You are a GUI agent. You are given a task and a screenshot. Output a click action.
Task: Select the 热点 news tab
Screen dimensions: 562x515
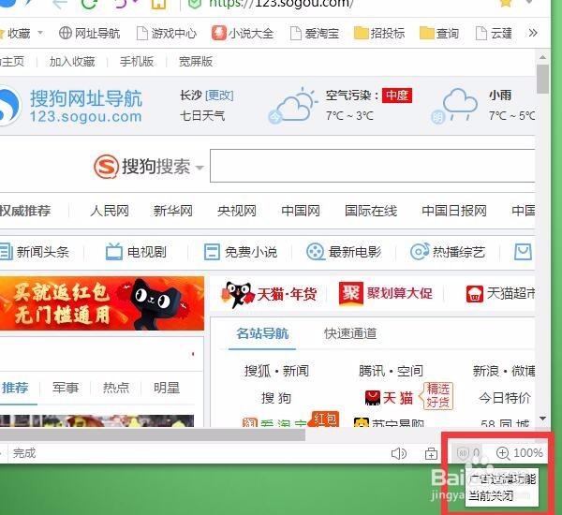(x=116, y=388)
